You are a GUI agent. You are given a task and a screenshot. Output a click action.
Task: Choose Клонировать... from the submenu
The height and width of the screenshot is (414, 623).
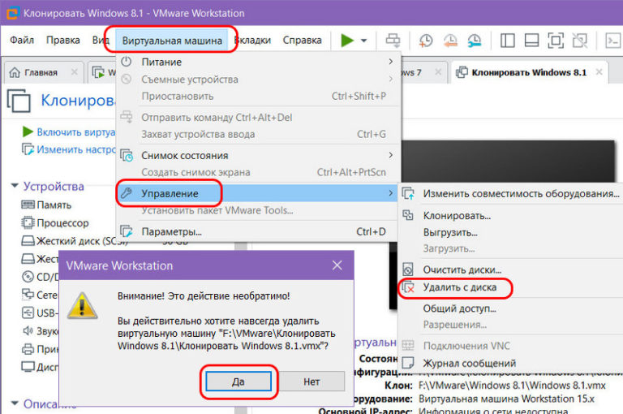coord(457,216)
